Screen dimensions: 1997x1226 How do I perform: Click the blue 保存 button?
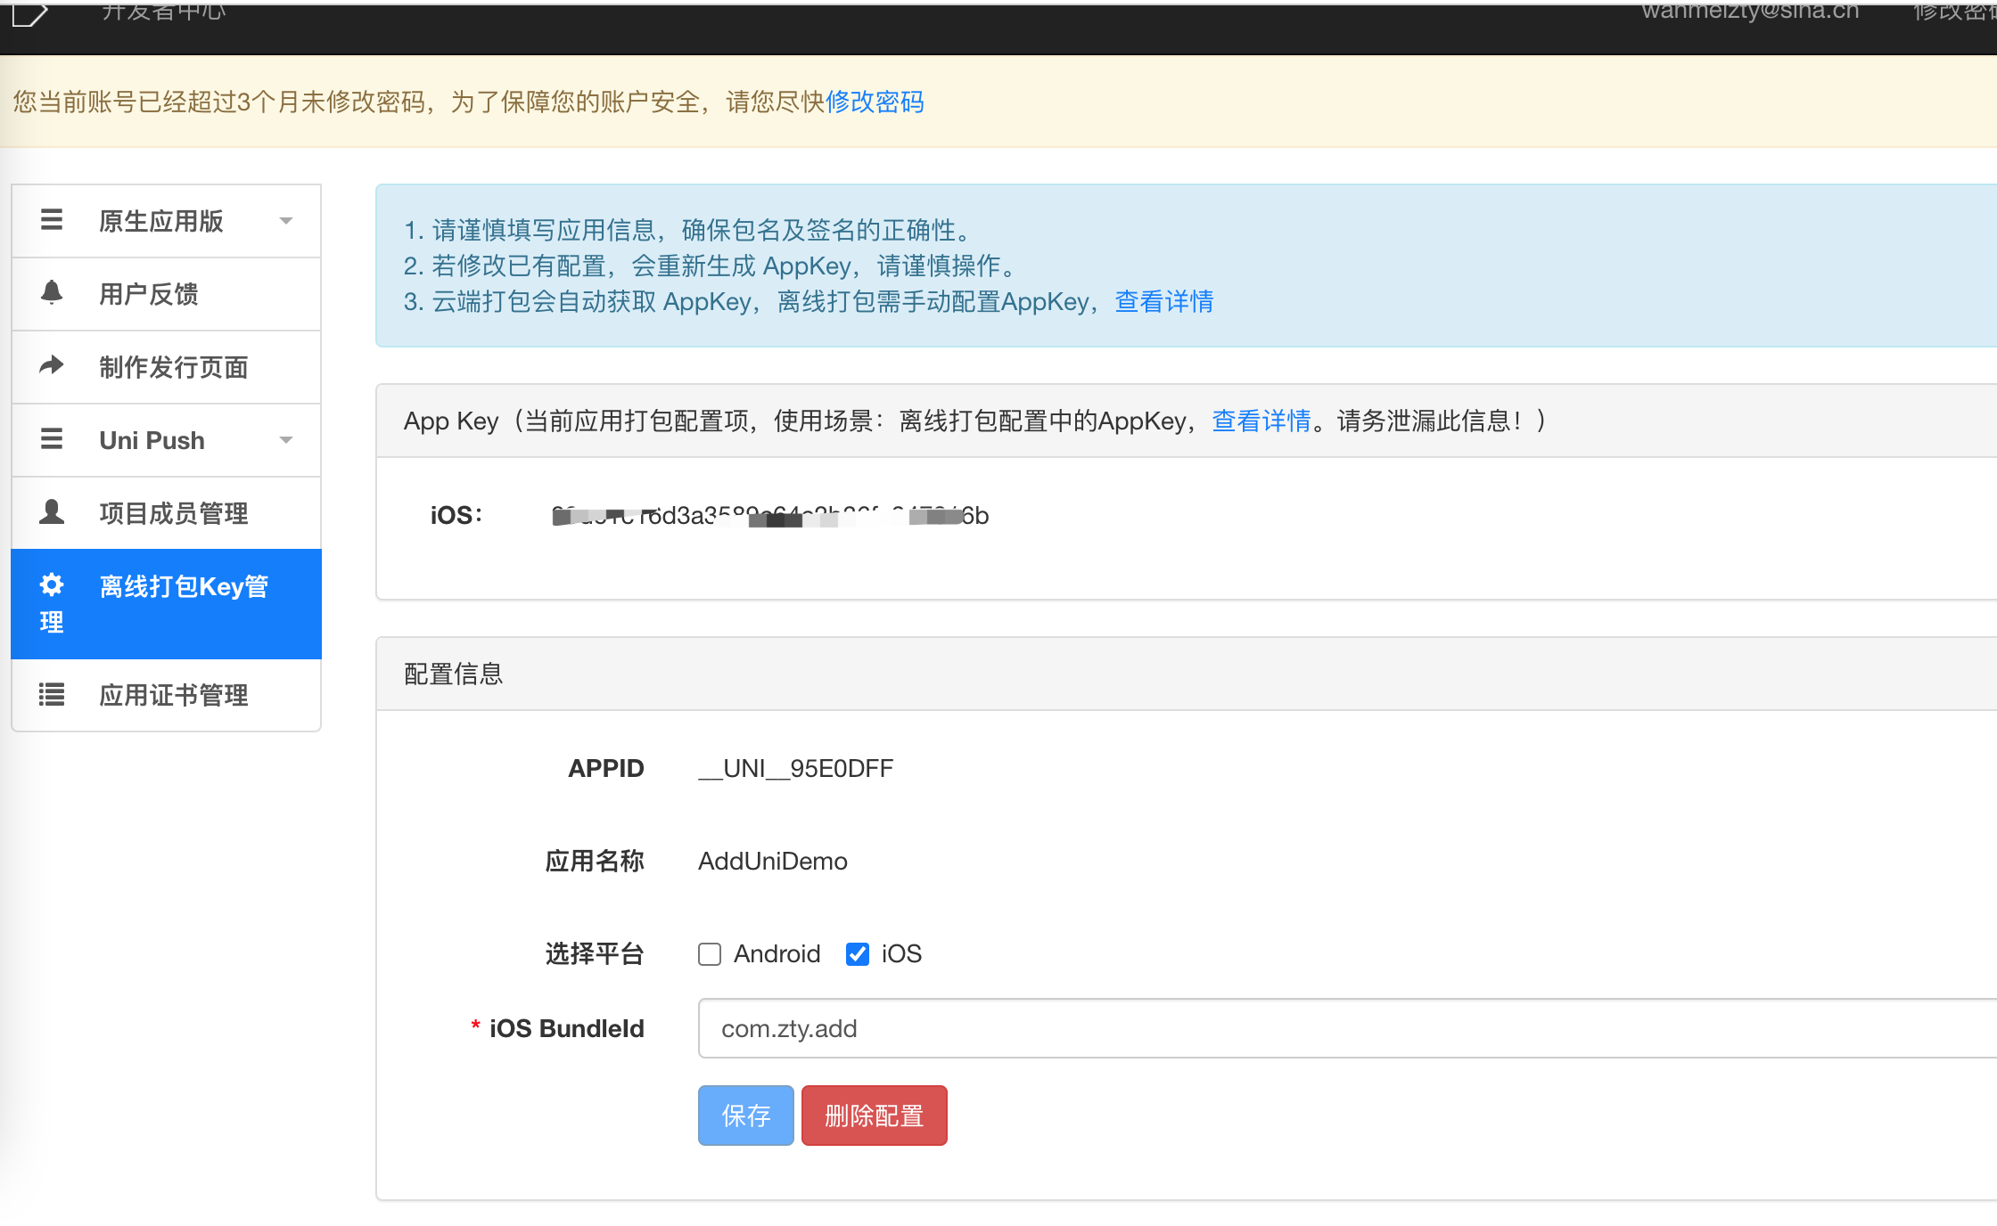pos(745,1116)
